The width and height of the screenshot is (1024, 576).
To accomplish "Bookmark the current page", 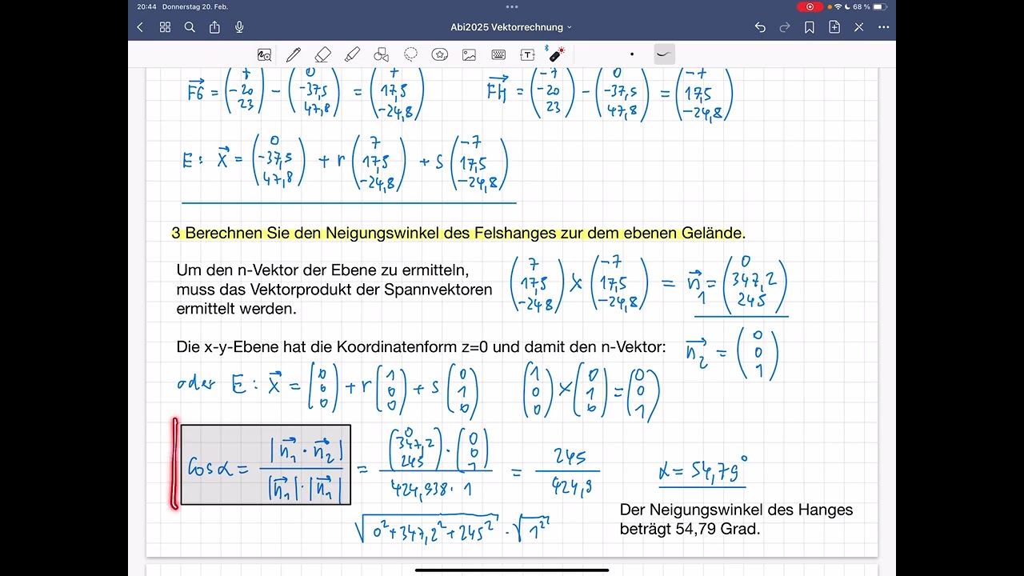I will [810, 27].
